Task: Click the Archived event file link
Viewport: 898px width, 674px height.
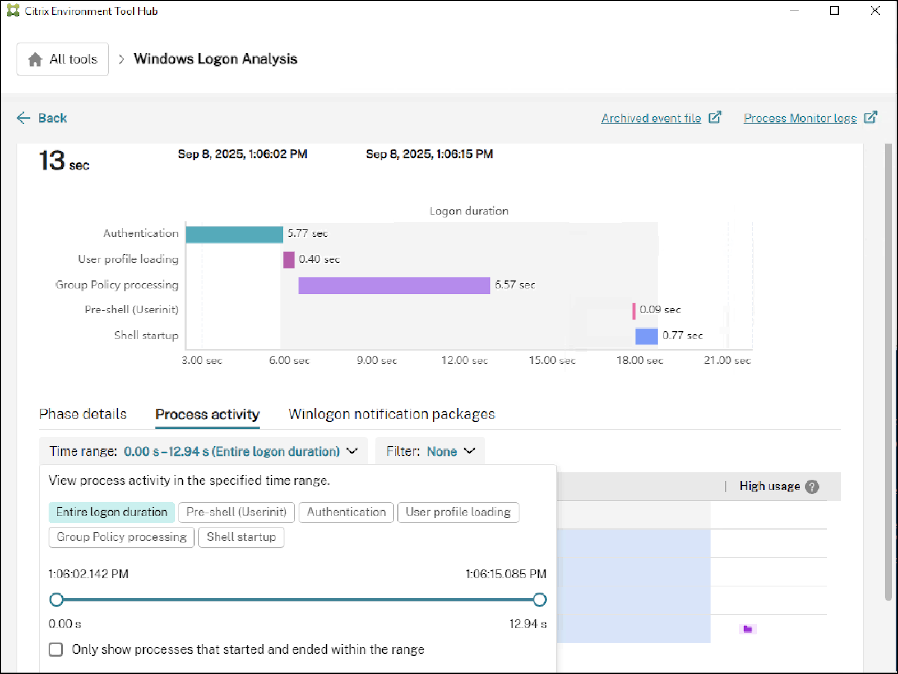Action: (651, 118)
